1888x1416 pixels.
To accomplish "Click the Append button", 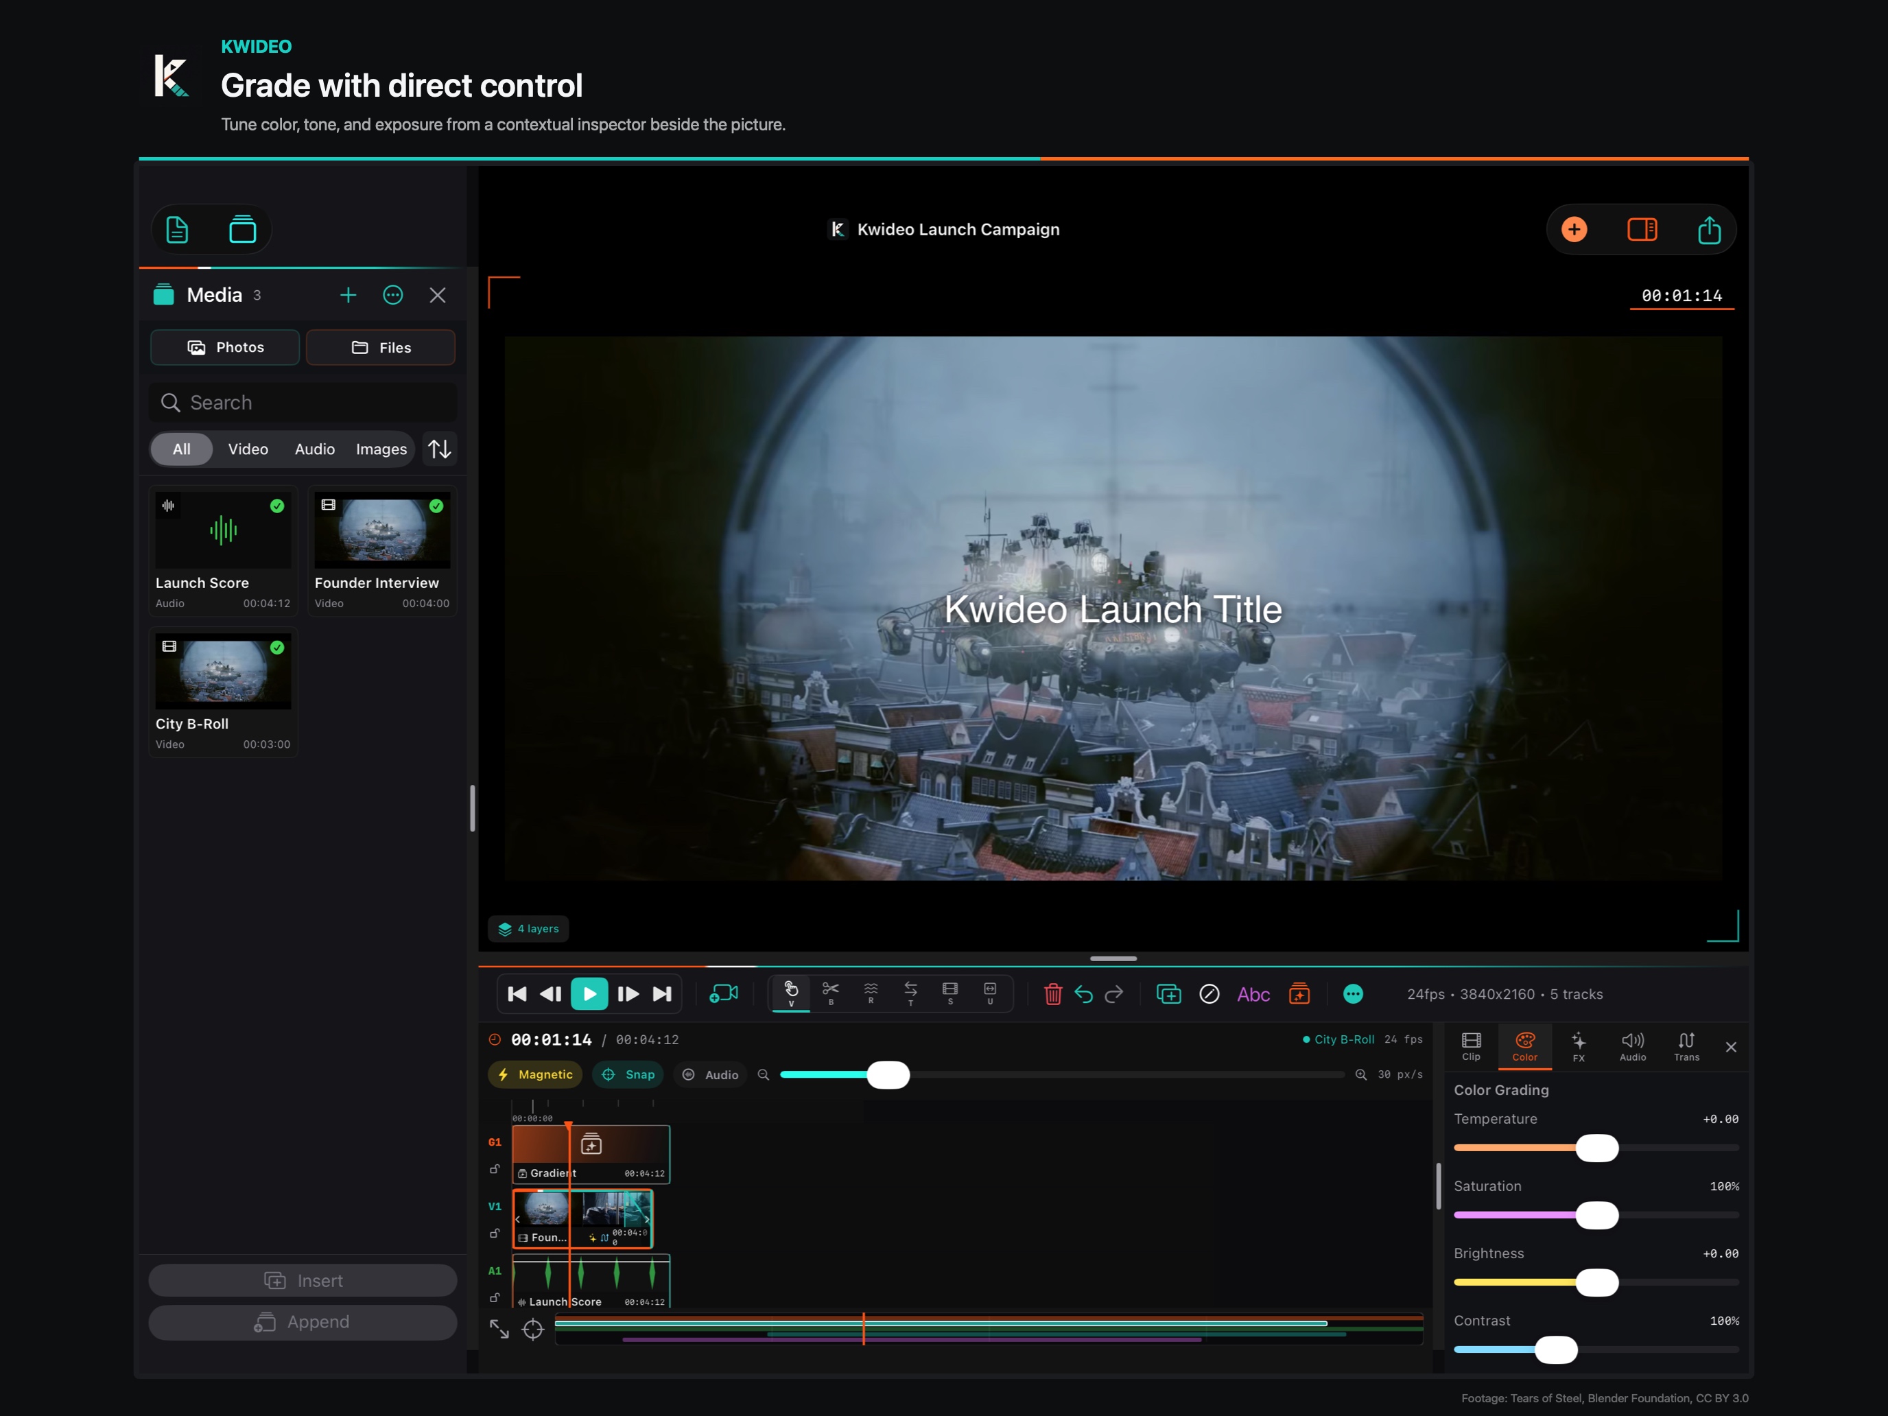I will pyautogui.click(x=303, y=1322).
